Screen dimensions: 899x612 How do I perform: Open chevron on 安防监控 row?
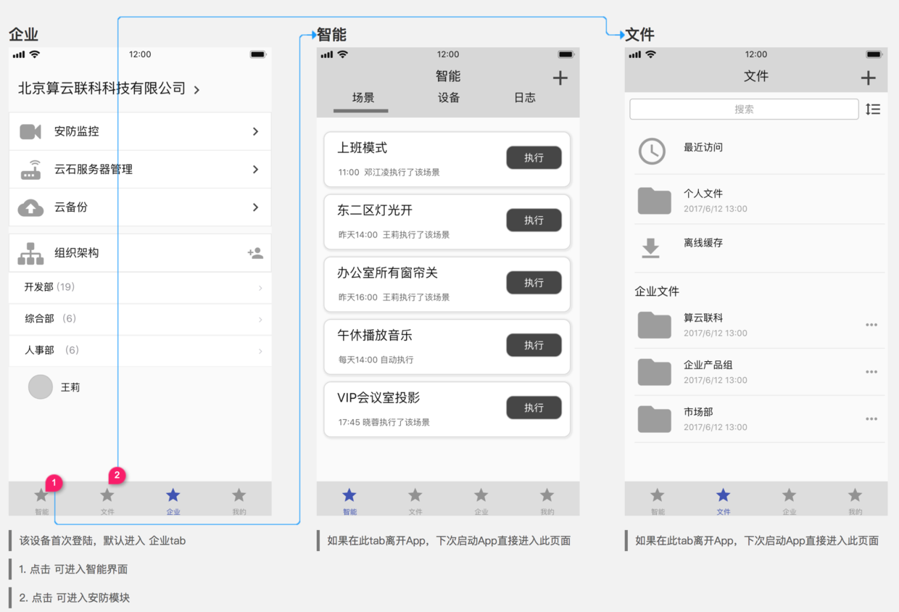pos(255,131)
